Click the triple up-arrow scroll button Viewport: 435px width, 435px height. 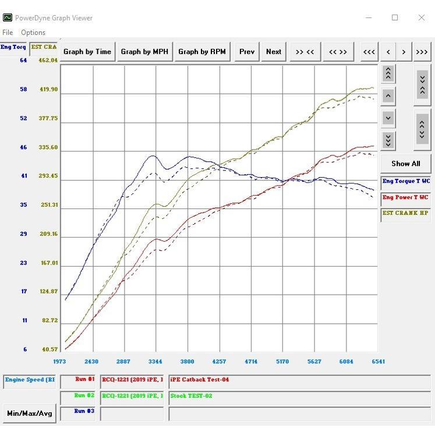[x=388, y=73]
